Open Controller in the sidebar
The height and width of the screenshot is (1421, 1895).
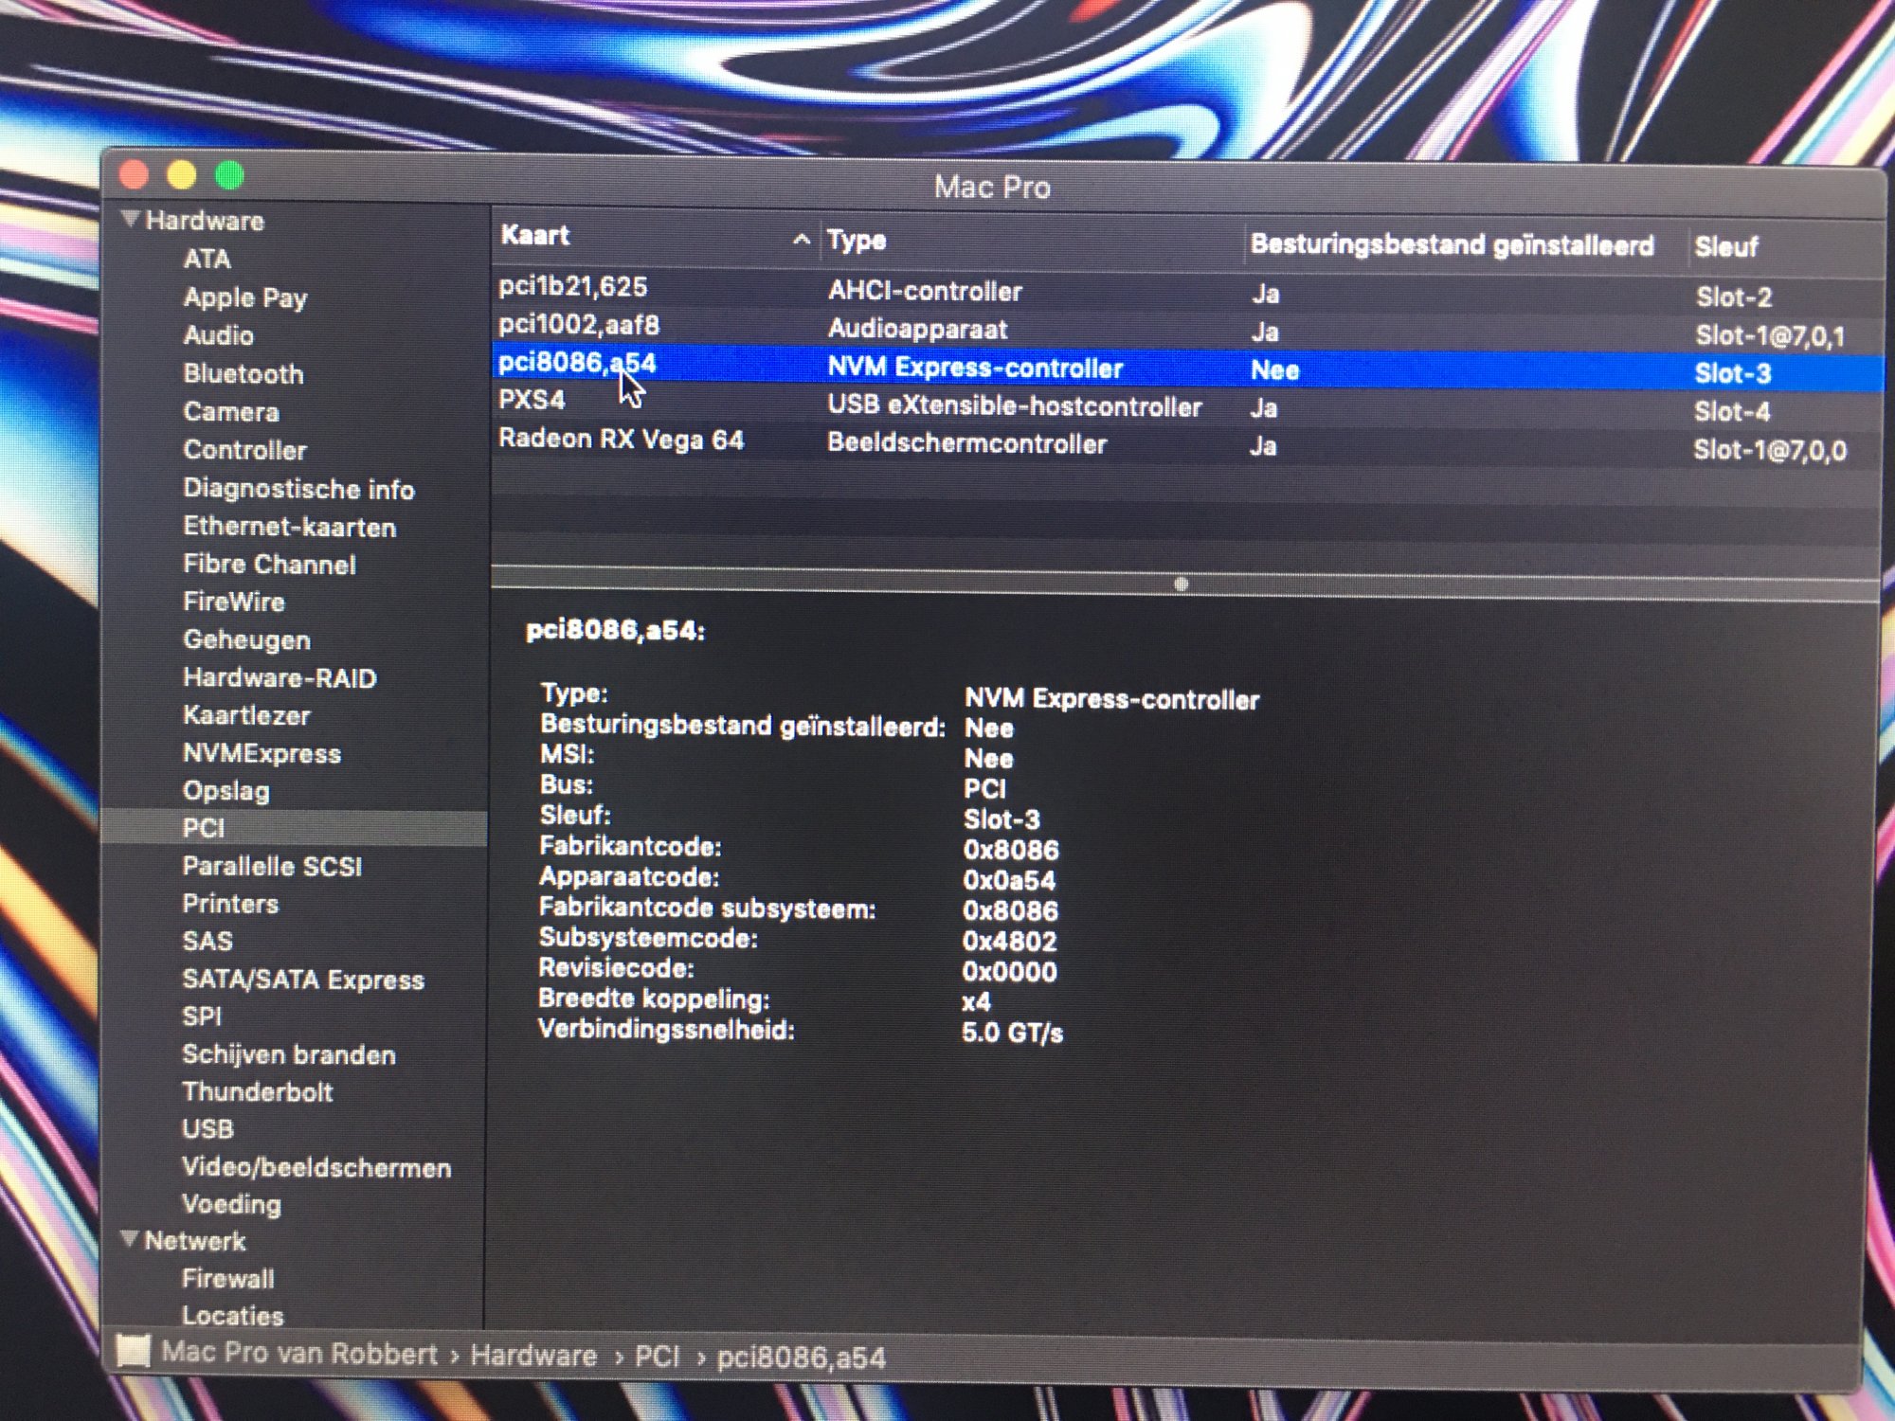pyautogui.click(x=244, y=449)
